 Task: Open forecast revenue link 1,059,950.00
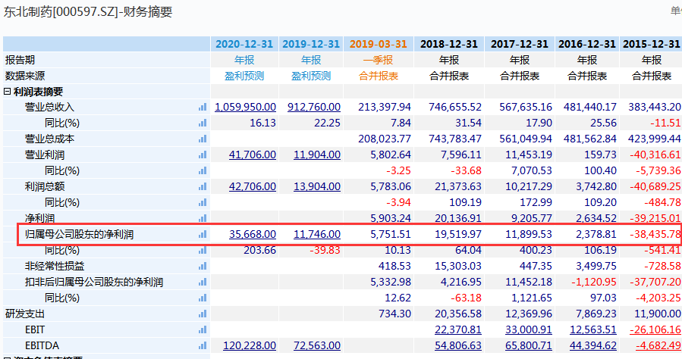pyautogui.click(x=245, y=108)
